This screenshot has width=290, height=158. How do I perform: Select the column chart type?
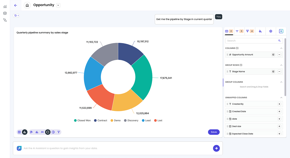click(37, 132)
